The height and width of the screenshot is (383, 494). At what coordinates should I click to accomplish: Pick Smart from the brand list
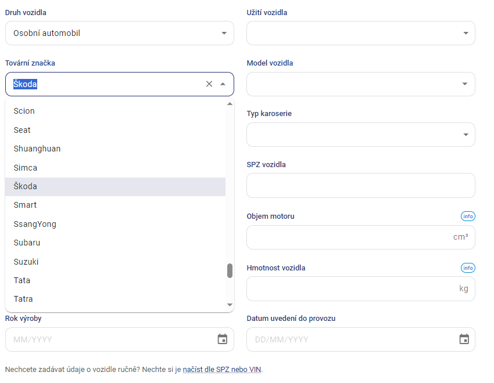[115, 205]
